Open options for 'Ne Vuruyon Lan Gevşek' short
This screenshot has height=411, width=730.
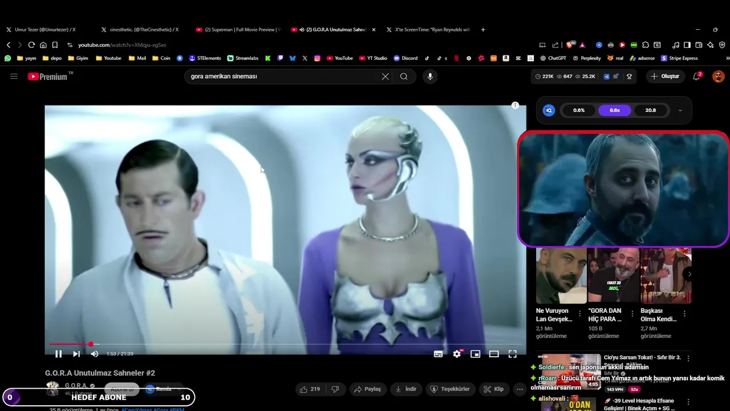pos(579,313)
